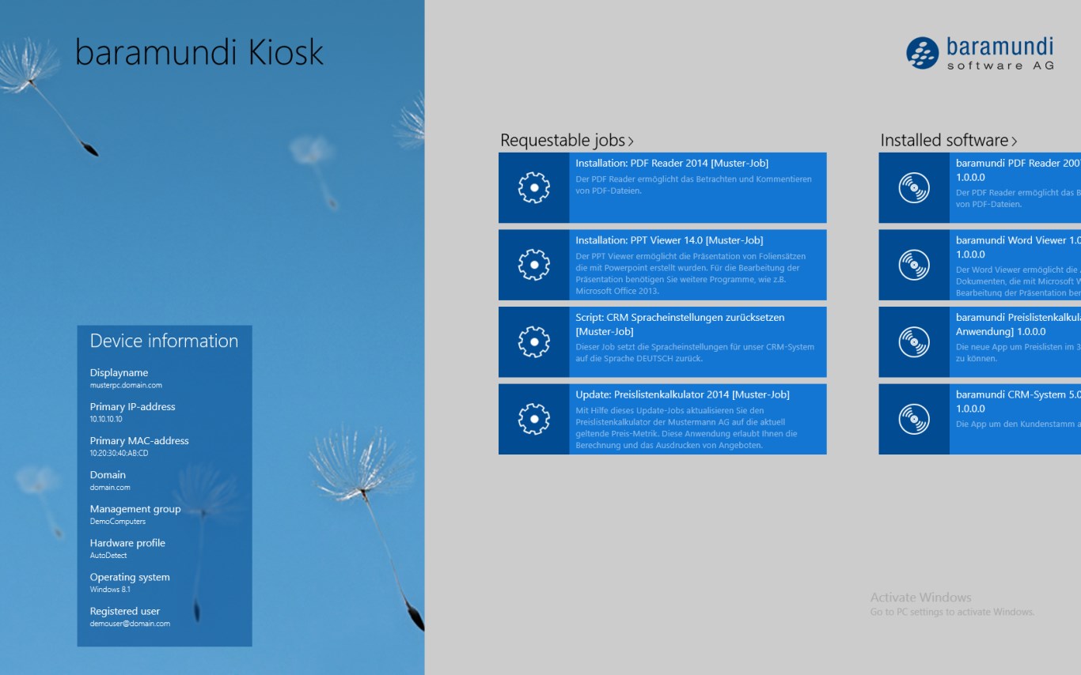Click the baramundi software AG logo

click(x=980, y=54)
